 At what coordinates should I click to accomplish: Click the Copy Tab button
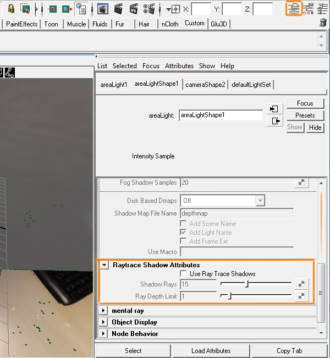(289, 351)
